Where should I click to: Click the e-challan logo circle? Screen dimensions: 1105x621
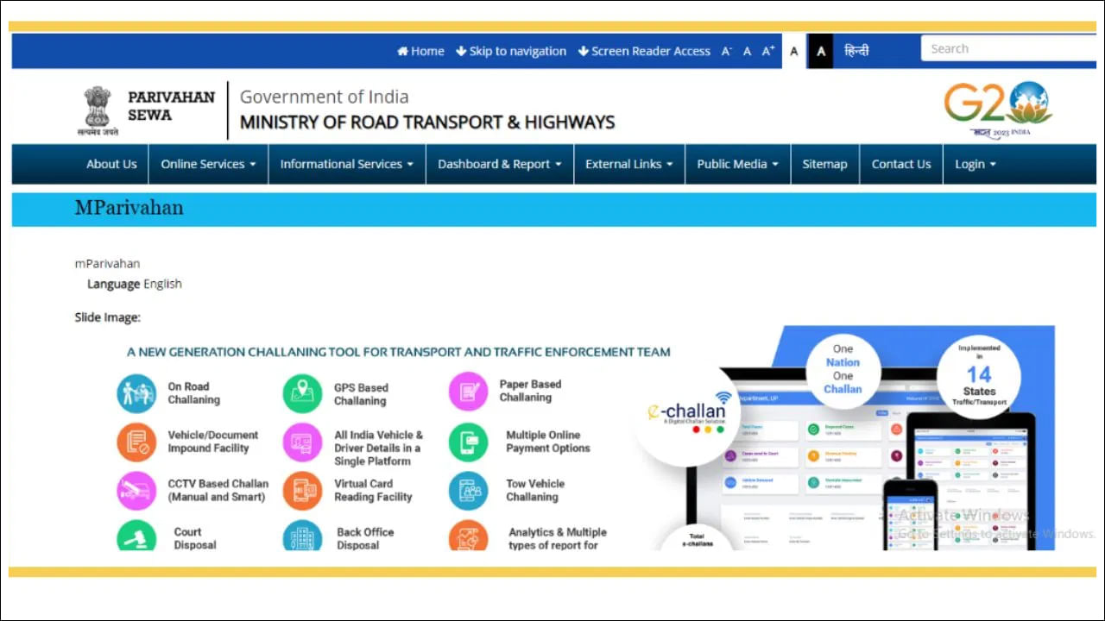(x=688, y=416)
